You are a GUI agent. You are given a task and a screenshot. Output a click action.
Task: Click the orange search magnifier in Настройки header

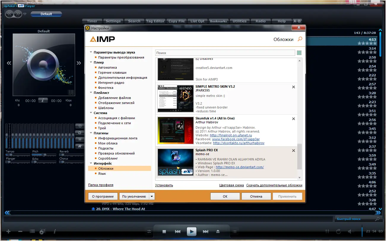(x=300, y=39)
